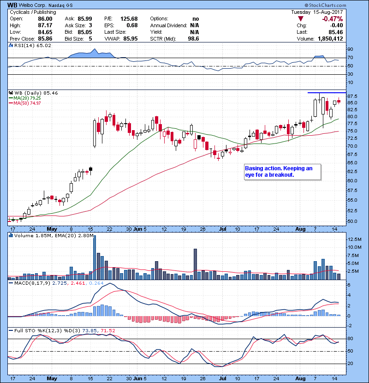Select the 'Weibo Corp.' company name
This screenshot has width=369, height=383.
coord(33,6)
